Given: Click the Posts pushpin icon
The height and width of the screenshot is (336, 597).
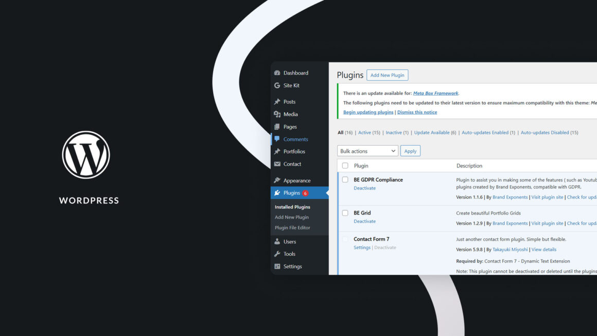Looking at the screenshot, I should pyautogui.click(x=277, y=102).
